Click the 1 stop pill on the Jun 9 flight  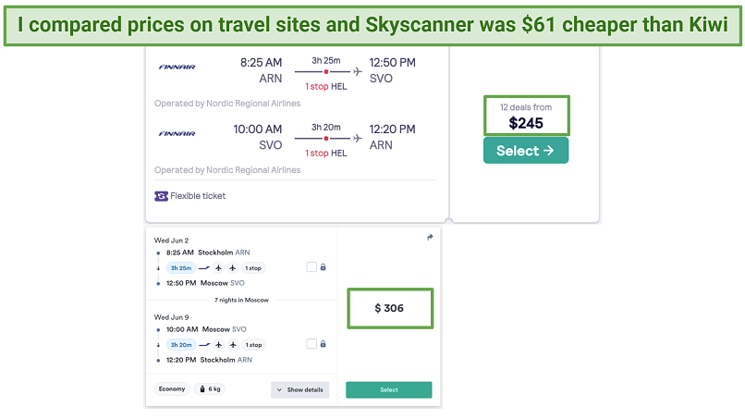[x=253, y=344]
